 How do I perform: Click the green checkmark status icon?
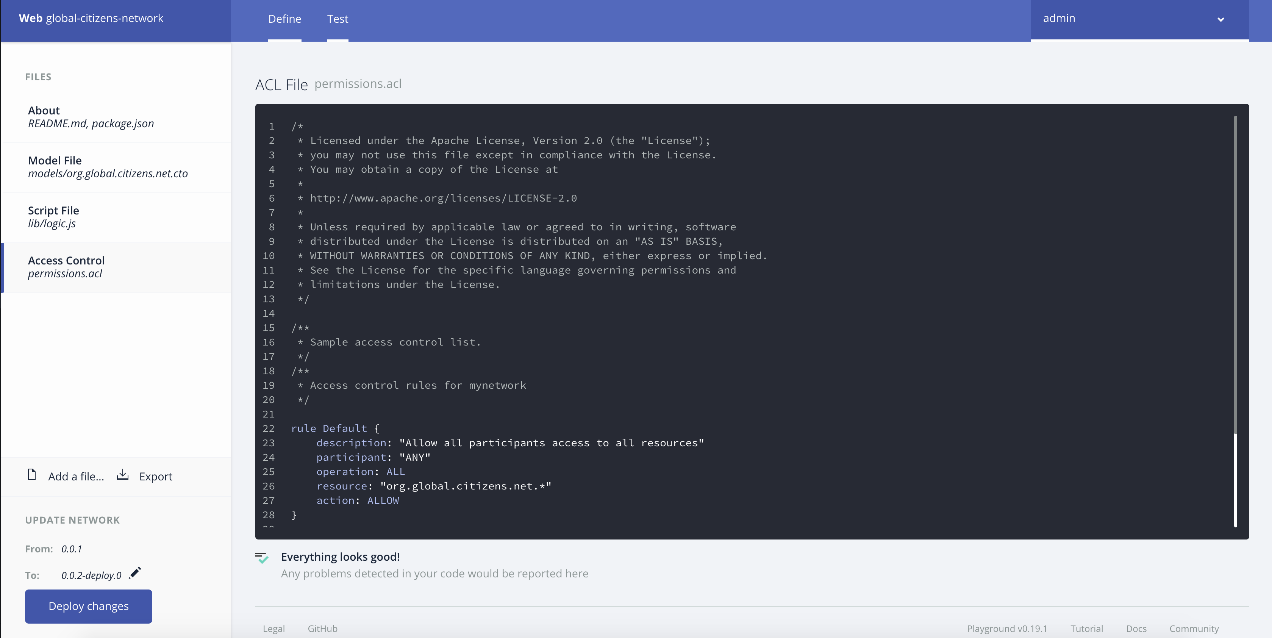tap(262, 558)
